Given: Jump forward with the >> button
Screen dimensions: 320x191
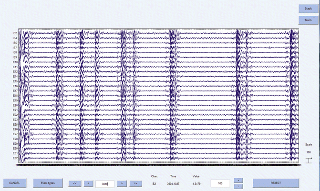Looking at the screenshot, I should click(x=135, y=183).
